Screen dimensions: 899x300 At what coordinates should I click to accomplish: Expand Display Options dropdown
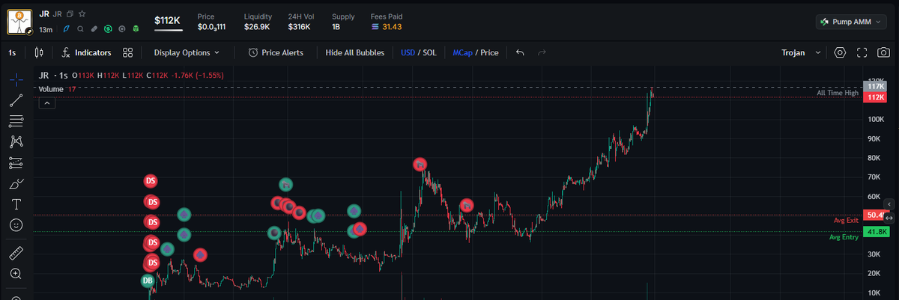point(187,52)
